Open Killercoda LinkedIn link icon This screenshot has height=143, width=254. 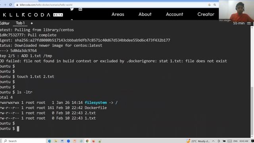[80, 9]
